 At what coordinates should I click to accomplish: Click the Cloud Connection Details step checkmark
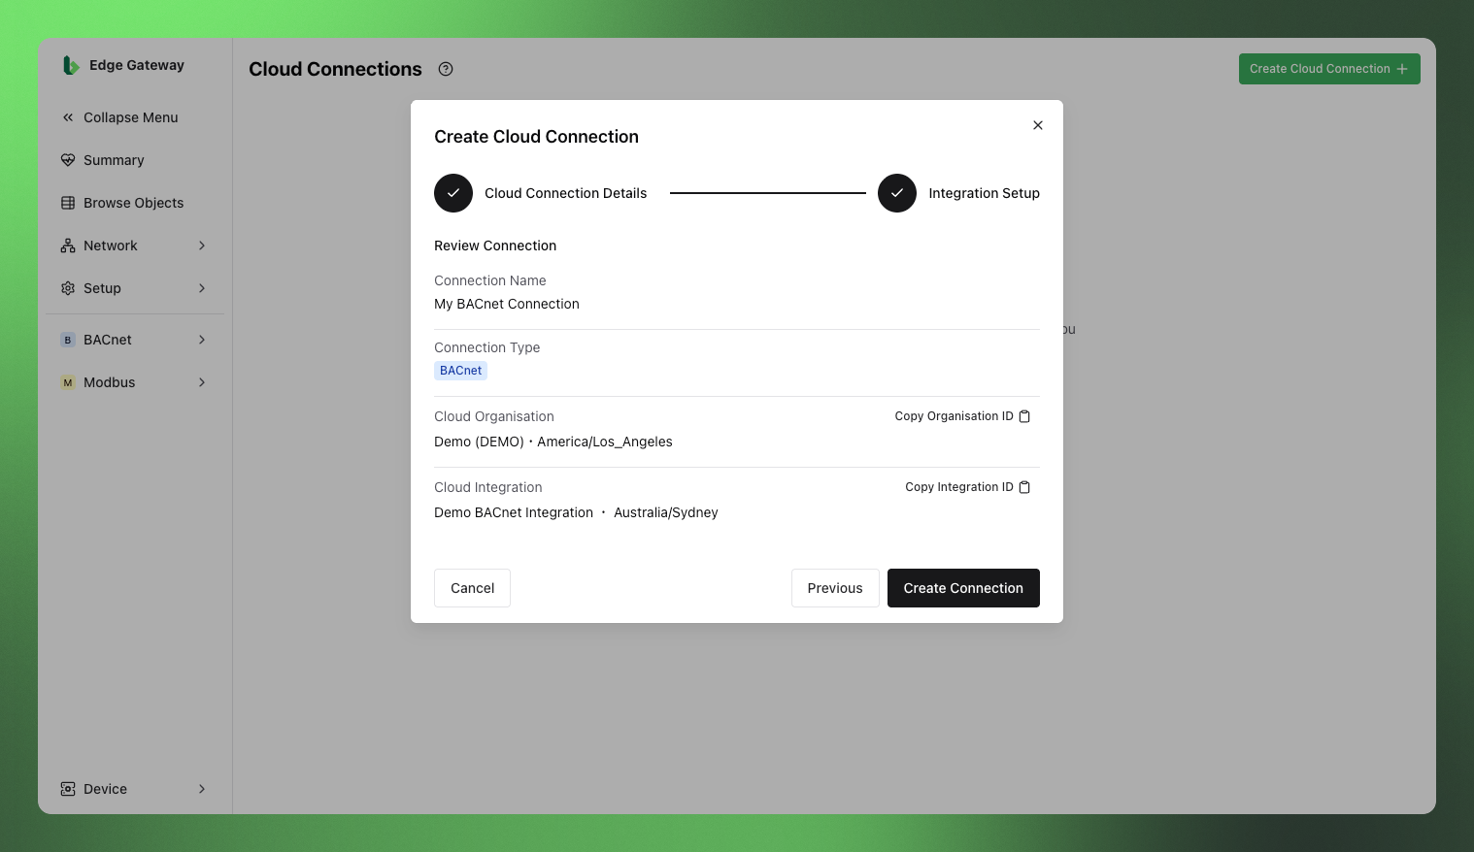[x=453, y=193]
